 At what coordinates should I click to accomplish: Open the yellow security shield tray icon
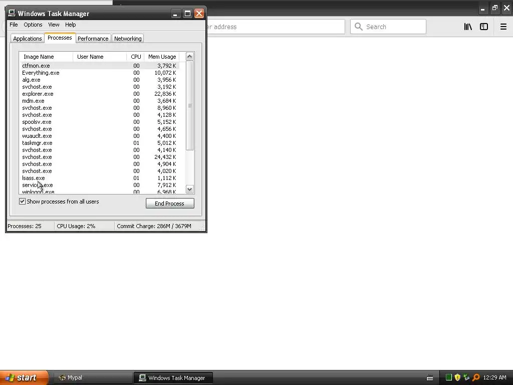[457, 377]
